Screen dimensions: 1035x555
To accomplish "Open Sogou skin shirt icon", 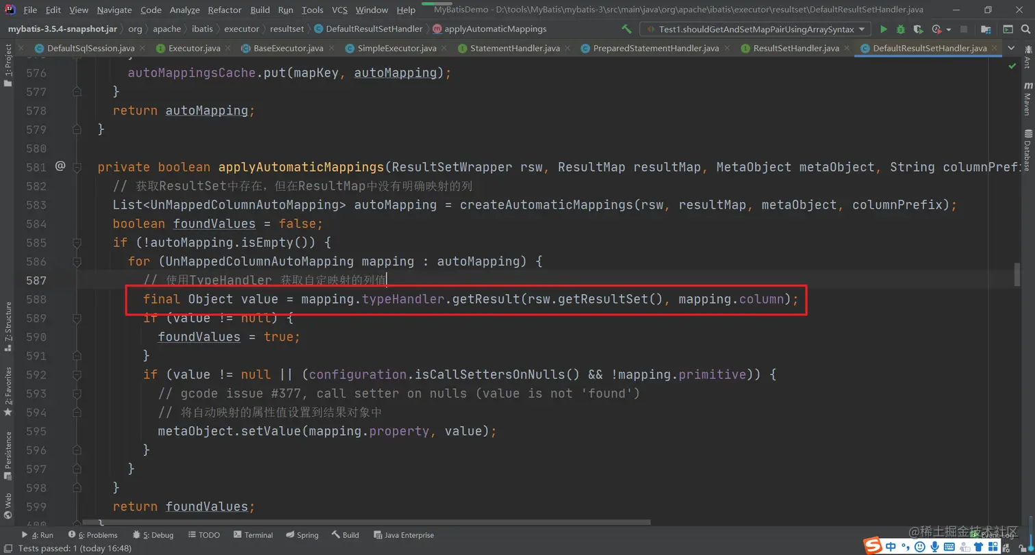I will [x=978, y=546].
